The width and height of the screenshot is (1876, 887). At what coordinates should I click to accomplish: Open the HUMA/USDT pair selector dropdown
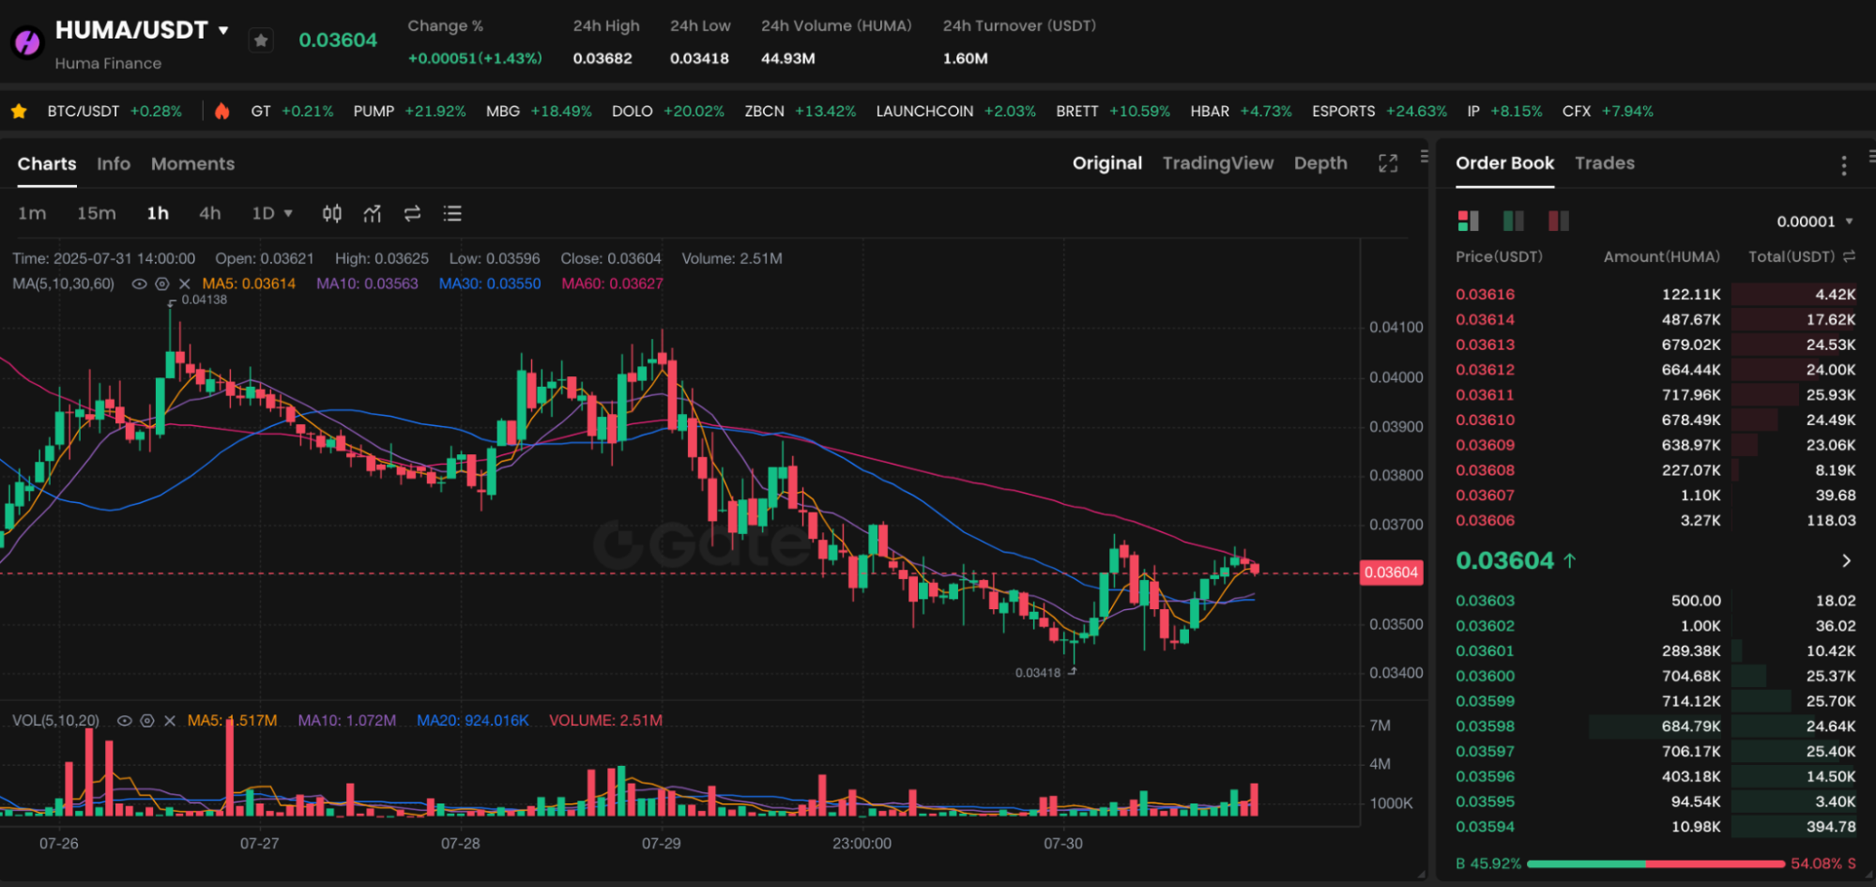223,30
